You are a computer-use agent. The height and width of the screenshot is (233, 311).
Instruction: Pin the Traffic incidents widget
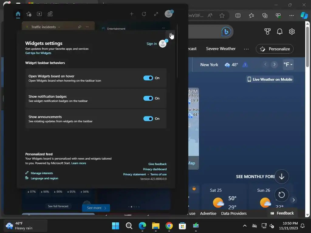click(80, 27)
